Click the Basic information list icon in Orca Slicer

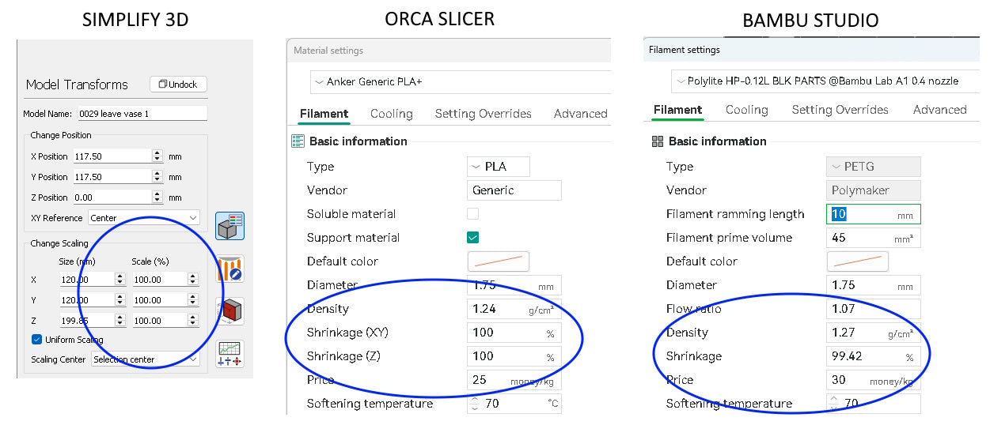click(298, 141)
